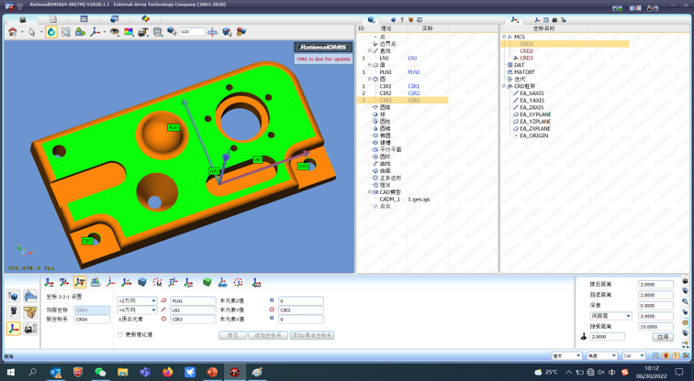
Task: Select EA_XYPLANE in coordinate tree
Action: pyautogui.click(x=535, y=114)
